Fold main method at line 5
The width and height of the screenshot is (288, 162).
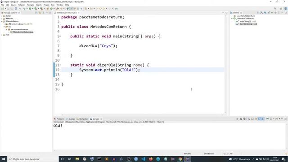60,36
